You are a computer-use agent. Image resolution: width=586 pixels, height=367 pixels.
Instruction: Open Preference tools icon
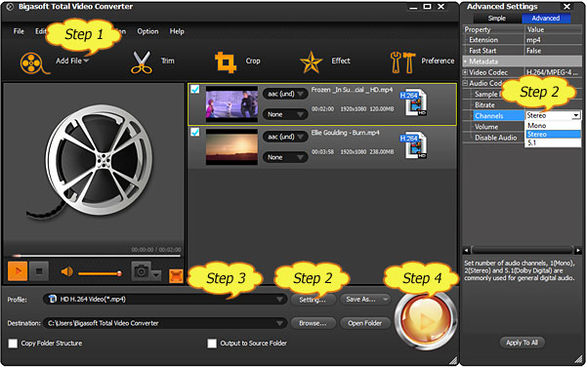click(402, 62)
